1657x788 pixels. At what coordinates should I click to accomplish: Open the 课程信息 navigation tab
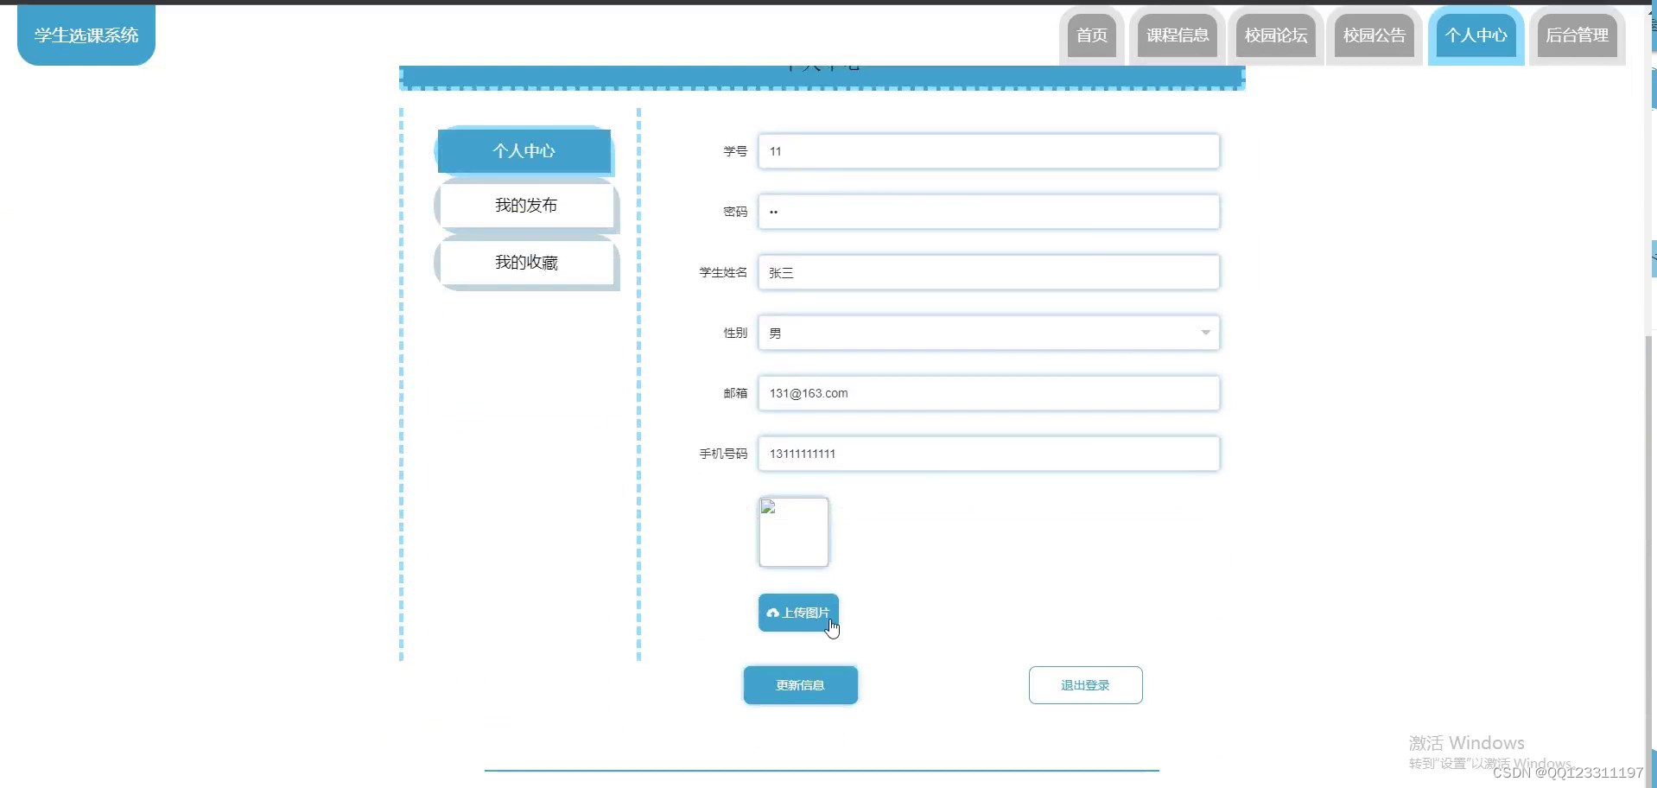click(x=1177, y=35)
